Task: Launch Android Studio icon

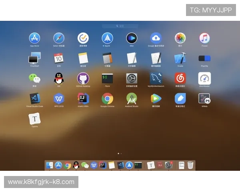Action: 132,98
